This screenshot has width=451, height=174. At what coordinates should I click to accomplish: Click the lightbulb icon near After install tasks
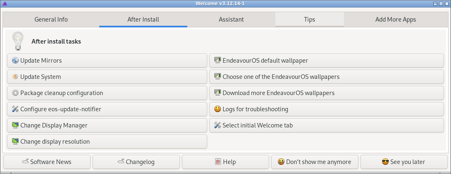[x=17, y=41]
